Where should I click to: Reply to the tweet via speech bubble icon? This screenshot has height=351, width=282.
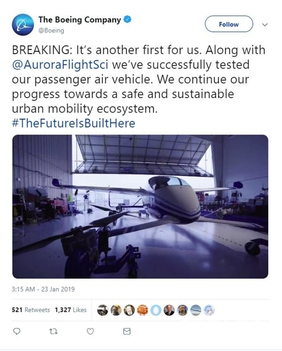(x=16, y=331)
